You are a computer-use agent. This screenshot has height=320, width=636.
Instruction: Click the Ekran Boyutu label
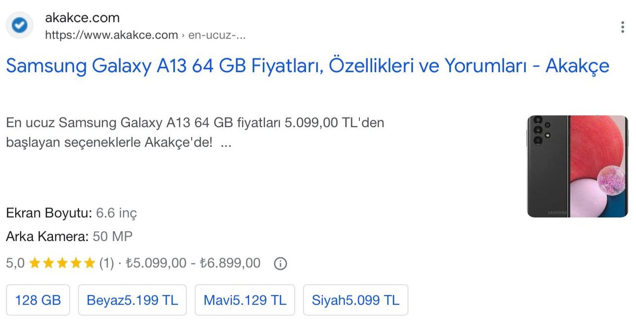tap(49, 213)
